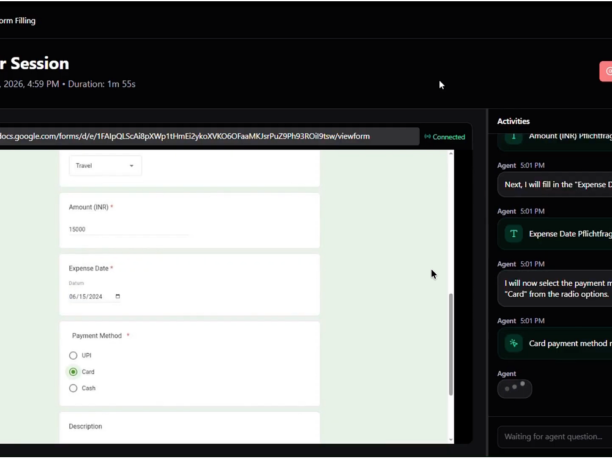The height and width of the screenshot is (459, 612).
Task: Click the form's vertical scrollbar thumb
Action: 451,345
